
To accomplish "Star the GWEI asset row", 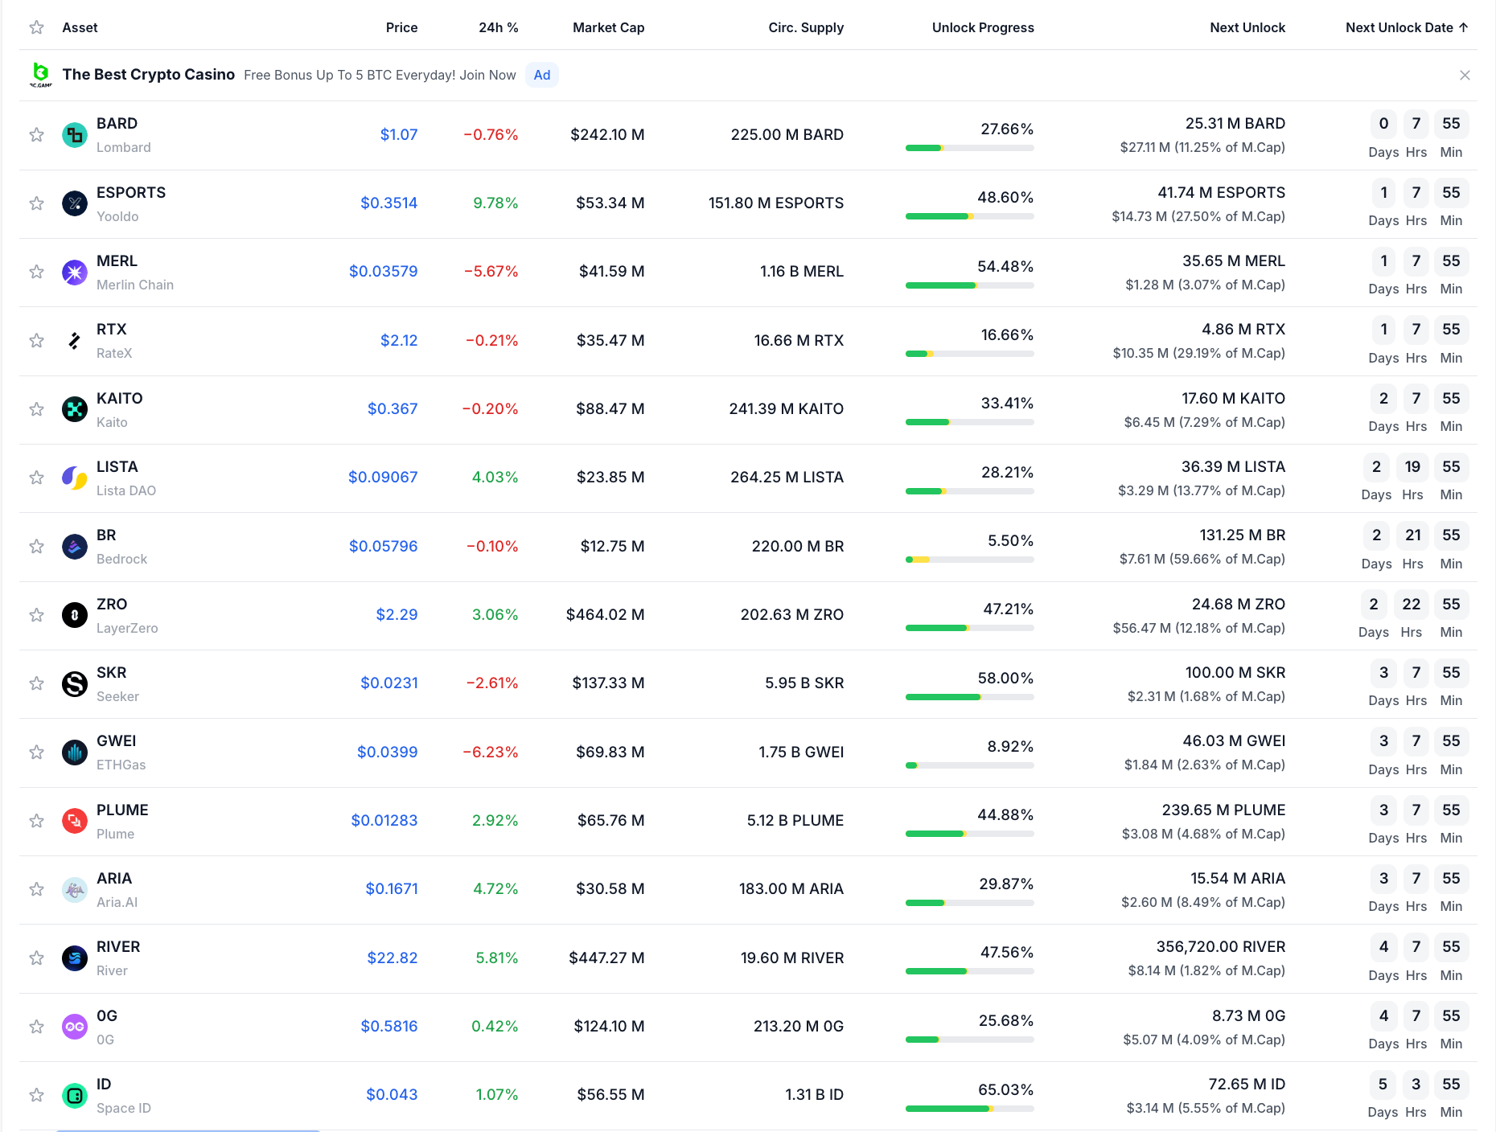I will (x=36, y=753).
